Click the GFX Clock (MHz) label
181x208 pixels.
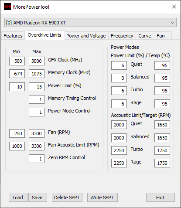(65, 60)
